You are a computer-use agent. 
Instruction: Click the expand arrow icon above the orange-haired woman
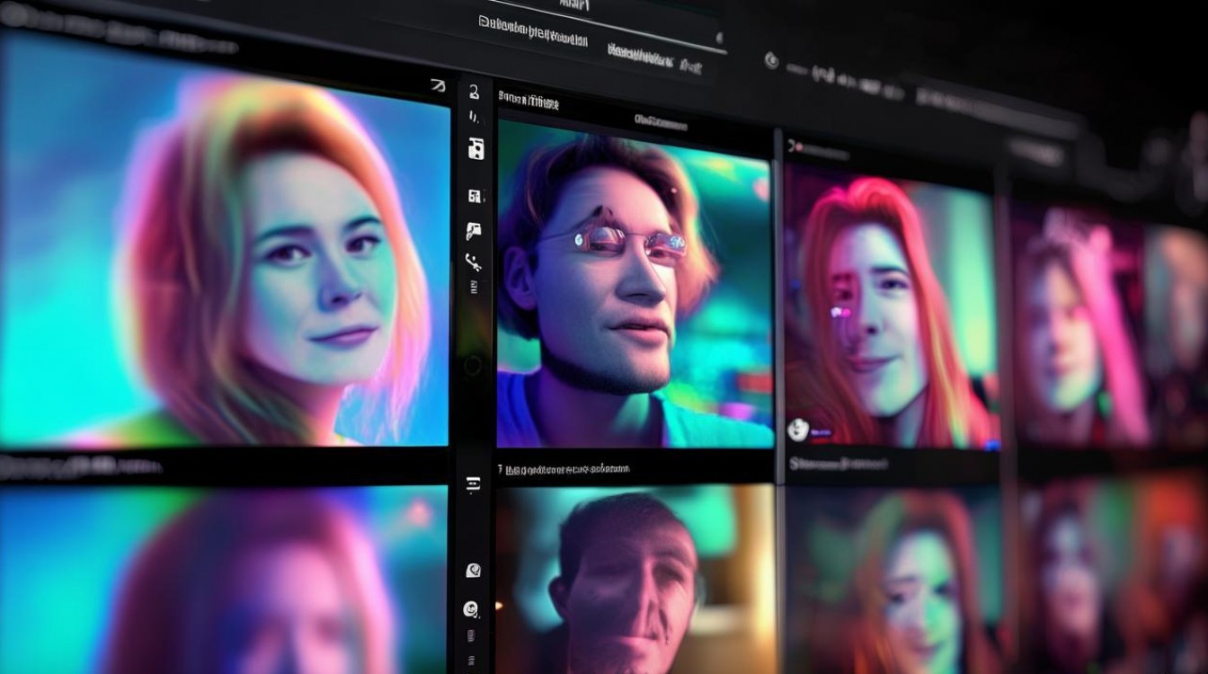(438, 86)
